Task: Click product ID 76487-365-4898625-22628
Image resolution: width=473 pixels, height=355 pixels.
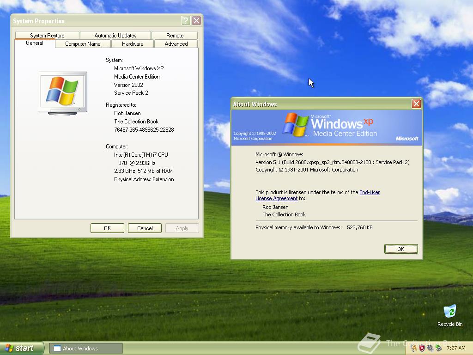Action: 144,130
